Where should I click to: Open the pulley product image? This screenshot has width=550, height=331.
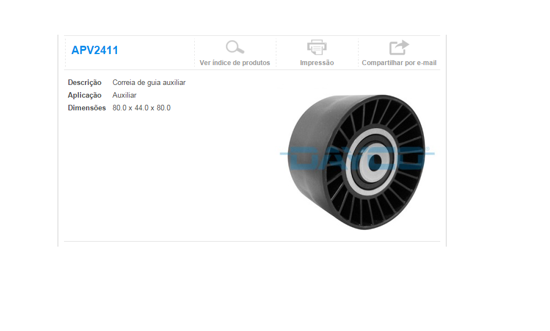click(x=357, y=162)
